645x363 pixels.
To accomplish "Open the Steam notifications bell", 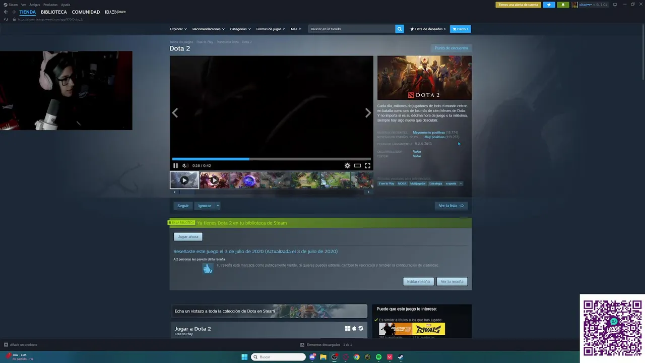I will click(x=563, y=5).
